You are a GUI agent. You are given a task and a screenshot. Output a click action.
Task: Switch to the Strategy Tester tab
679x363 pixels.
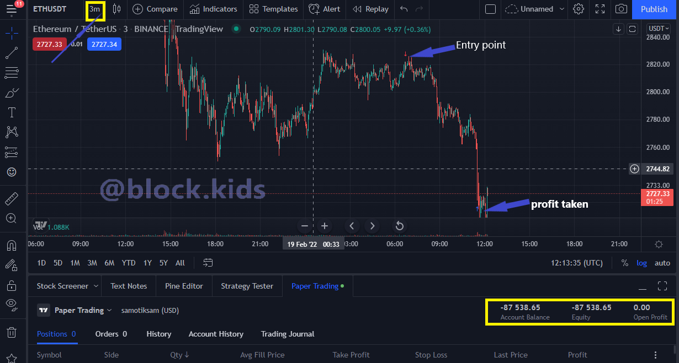pyautogui.click(x=247, y=286)
